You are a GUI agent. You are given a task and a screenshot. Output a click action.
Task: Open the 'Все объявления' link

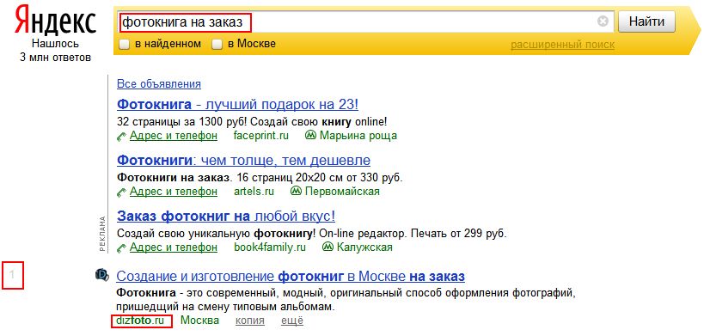click(159, 84)
